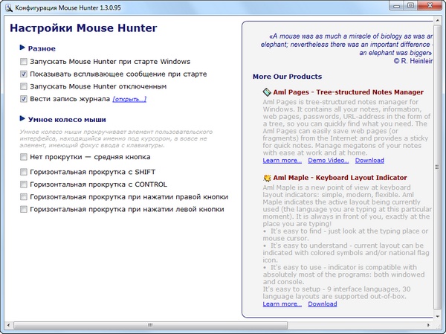446x334 pixels.
Task: Click Aml Pages 'Download' link
Action: (369, 161)
